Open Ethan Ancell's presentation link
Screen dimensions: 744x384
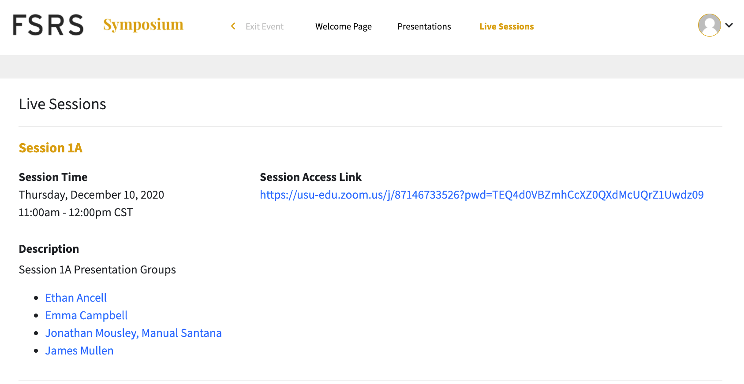coord(76,298)
